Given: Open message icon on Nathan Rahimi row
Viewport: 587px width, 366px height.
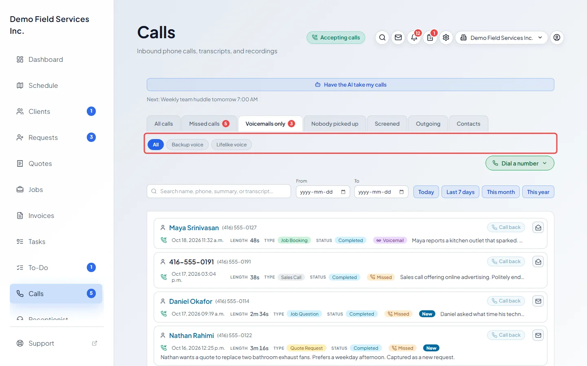Looking at the screenshot, I should coord(538,335).
